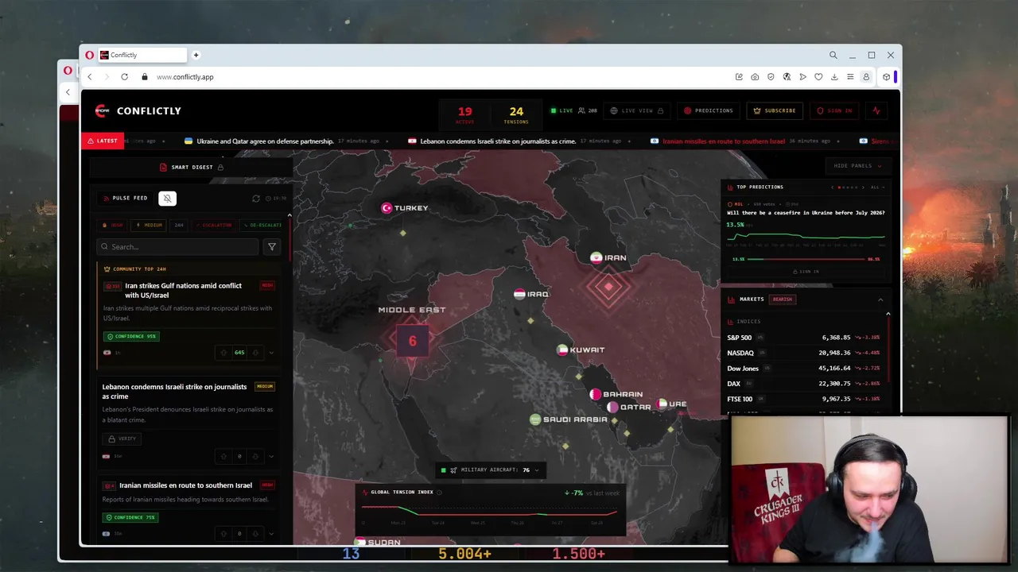Open Opera's snapshot camera icon
The height and width of the screenshot is (572, 1018).
point(755,77)
